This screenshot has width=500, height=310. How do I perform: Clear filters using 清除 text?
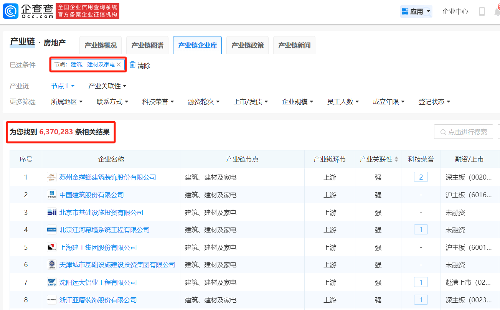pos(144,65)
